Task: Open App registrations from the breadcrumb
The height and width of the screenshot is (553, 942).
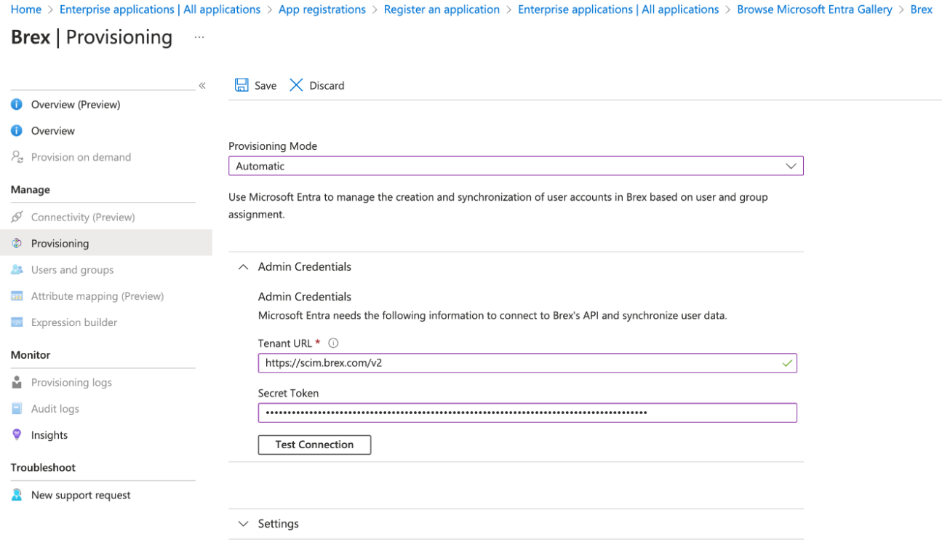Action: click(322, 9)
